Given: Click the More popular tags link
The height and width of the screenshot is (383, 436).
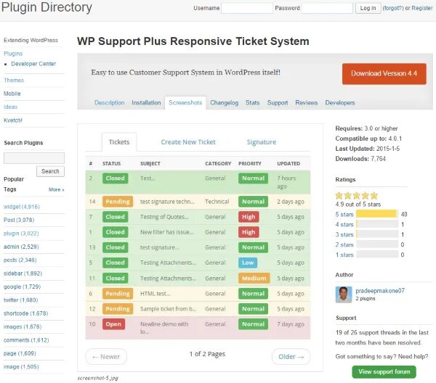Looking at the screenshot, I should pyautogui.click(x=56, y=189).
